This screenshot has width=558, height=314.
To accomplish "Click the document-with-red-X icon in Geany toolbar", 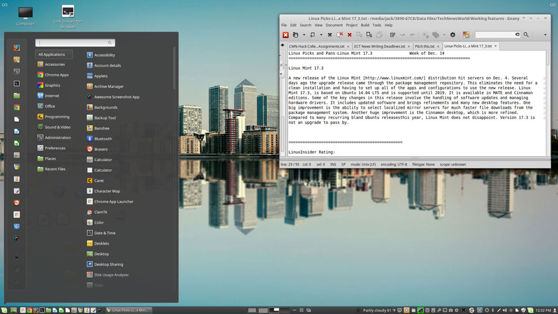I will click(339, 35).
